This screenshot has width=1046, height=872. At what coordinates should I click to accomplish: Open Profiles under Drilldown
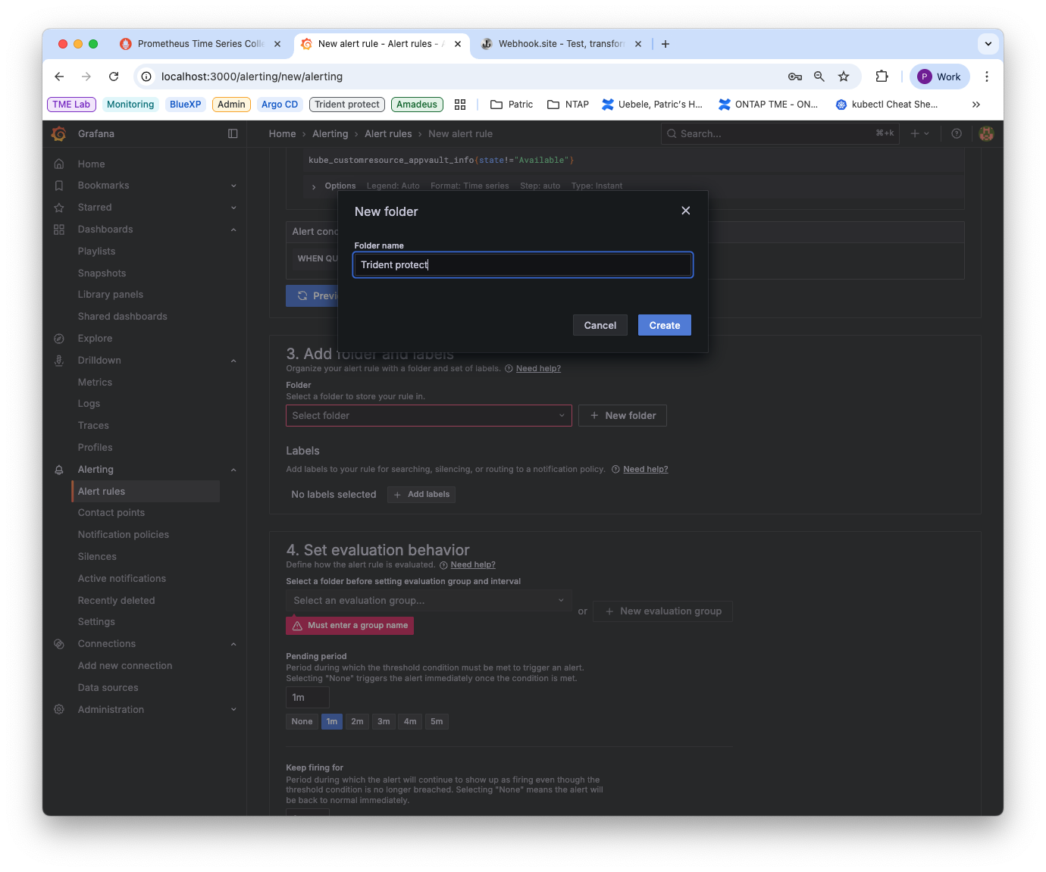tap(95, 447)
